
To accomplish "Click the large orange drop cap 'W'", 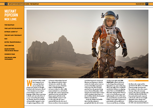I will click(29, 83).
